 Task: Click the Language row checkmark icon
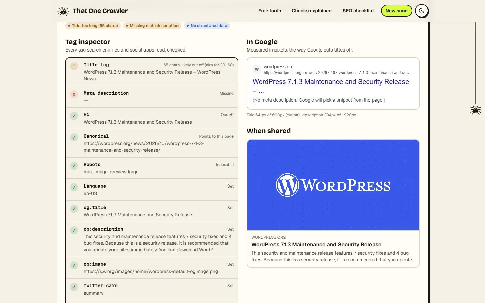[x=74, y=187]
